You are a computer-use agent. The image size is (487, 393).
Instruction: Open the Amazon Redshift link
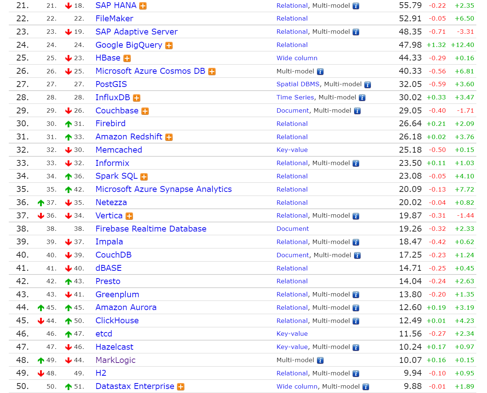click(x=129, y=137)
